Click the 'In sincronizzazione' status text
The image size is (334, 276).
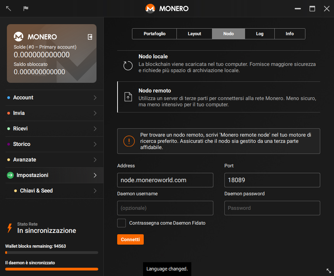(47, 230)
